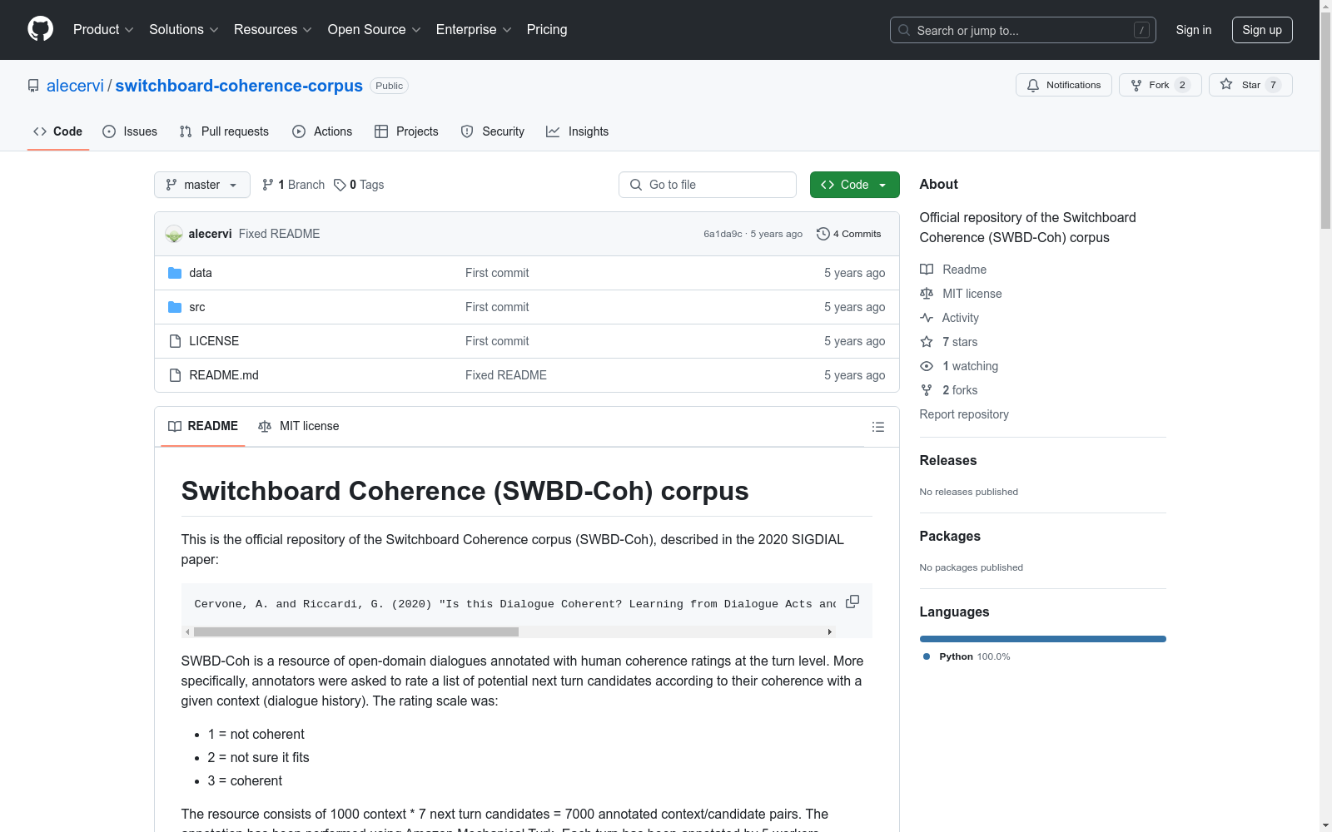Viewport: 1332px width, 832px height.
Task: Click the tag icon beside 0 Tags
Action: point(340,185)
